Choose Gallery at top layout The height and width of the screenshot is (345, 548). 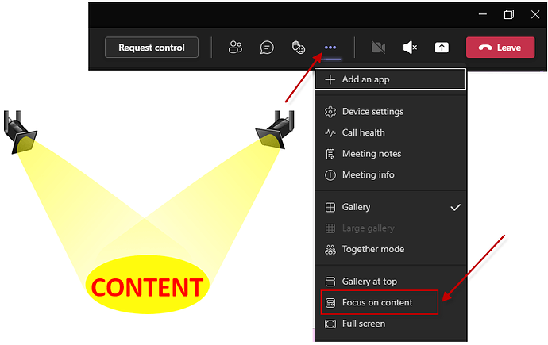click(369, 282)
